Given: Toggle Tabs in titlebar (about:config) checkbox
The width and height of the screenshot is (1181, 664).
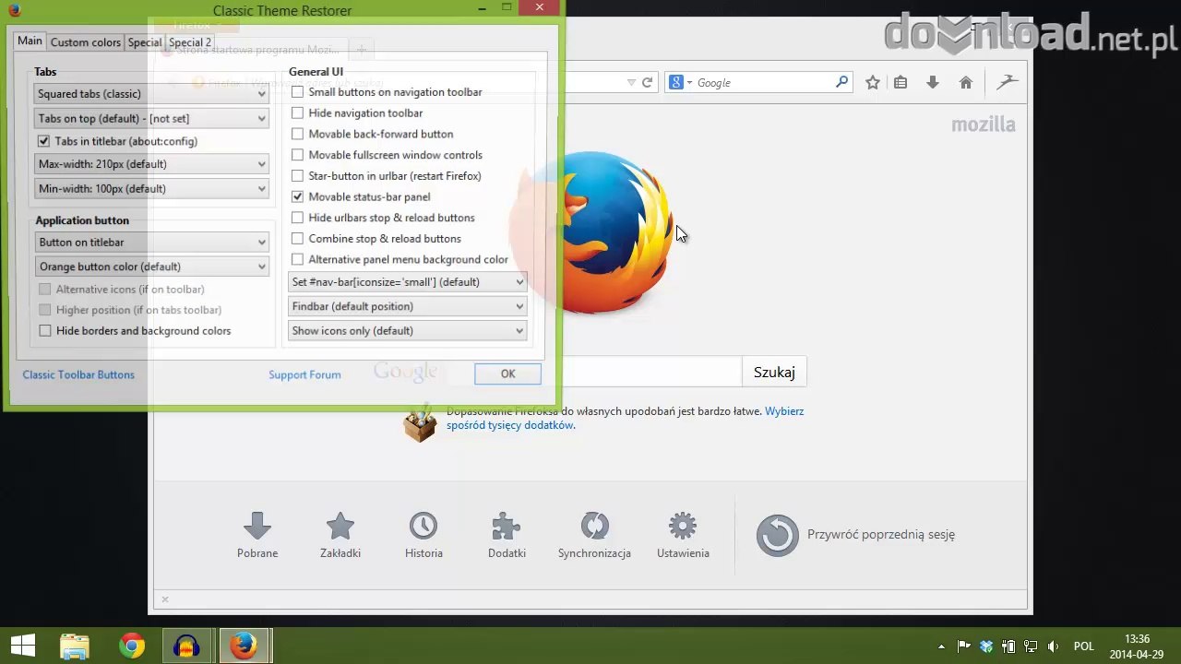Looking at the screenshot, I should [x=43, y=141].
